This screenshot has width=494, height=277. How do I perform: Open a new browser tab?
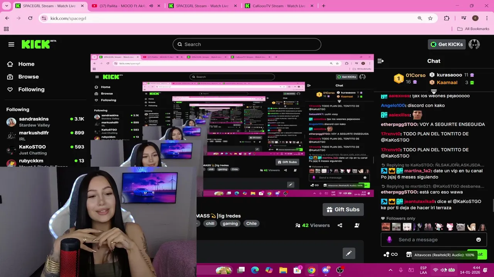click(x=323, y=6)
